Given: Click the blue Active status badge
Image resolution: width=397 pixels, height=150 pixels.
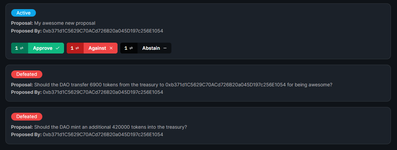Looking at the screenshot, I should coord(23,13).
